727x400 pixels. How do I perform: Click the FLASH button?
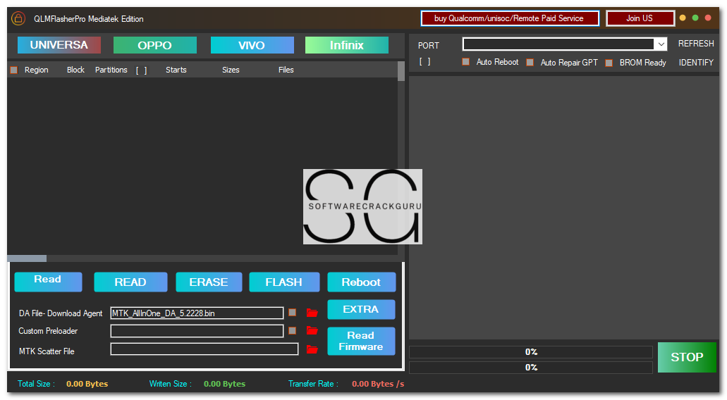(284, 282)
